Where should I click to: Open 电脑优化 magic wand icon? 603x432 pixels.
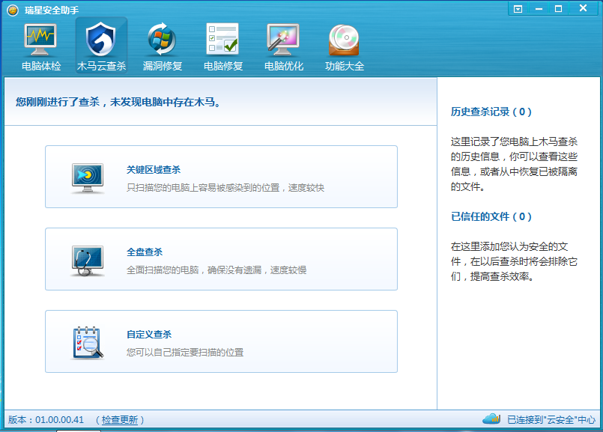[x=283, y=39]
